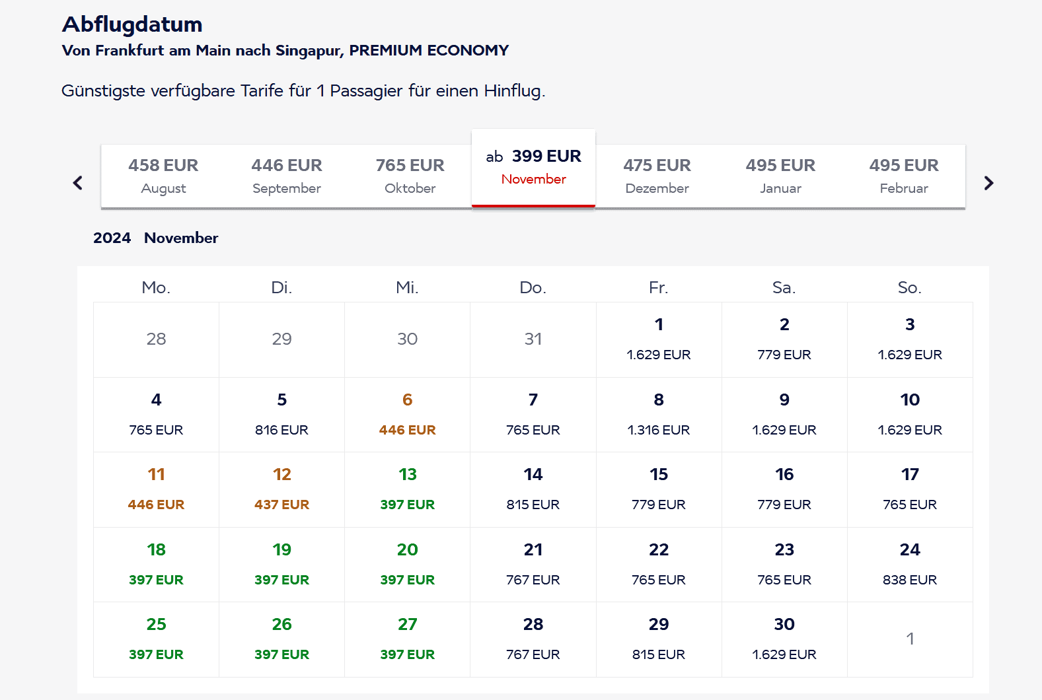
Task: Choose the Februar 495 EUR tab
Action: click(903, 176)
